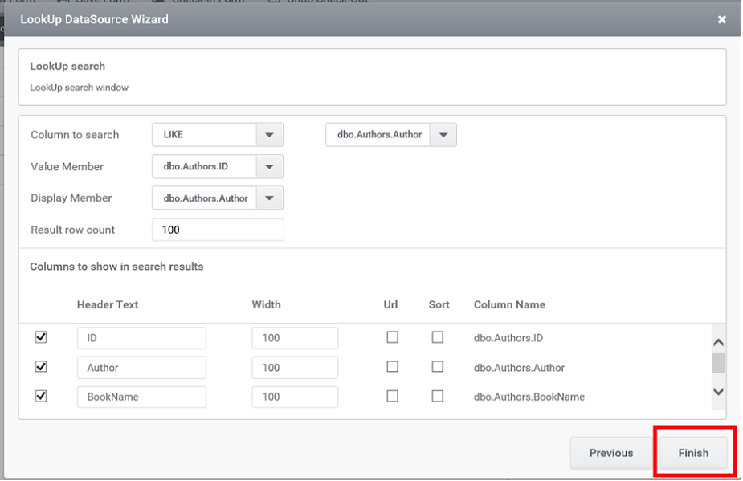The width and height of the screenshot is (743, 481).
Task: Click the columns list scroll up arrow
Action: 718,342
